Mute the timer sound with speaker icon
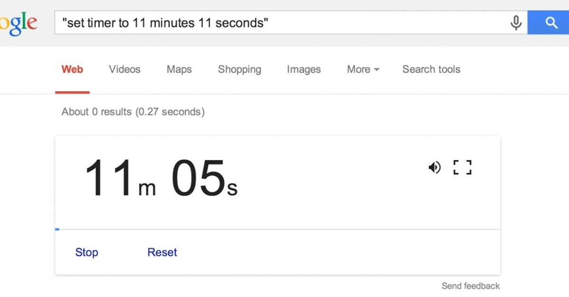This screenshot has width=569, height=297. coord(434,167)
